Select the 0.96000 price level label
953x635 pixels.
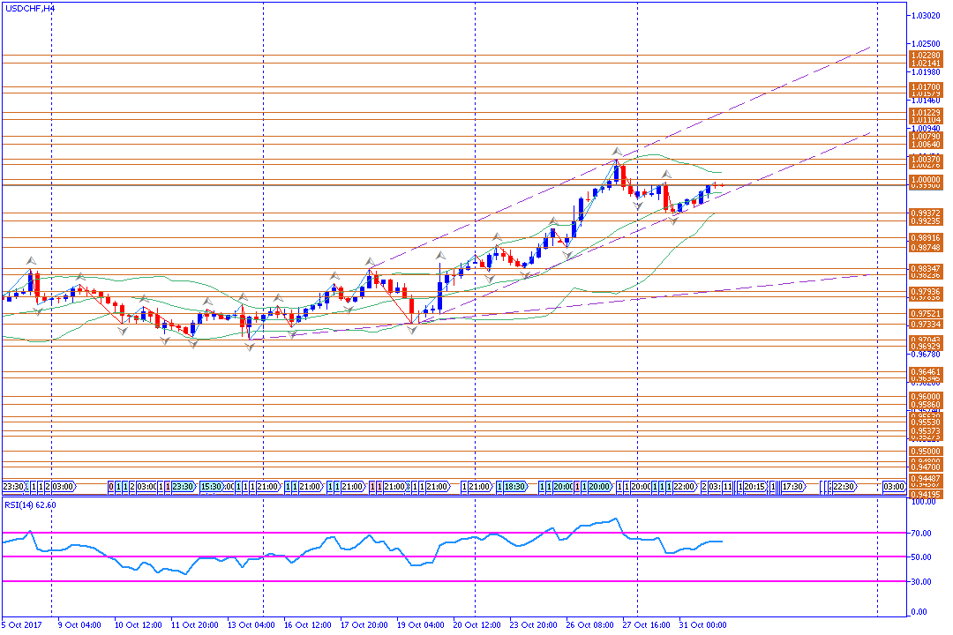[925, 397]
